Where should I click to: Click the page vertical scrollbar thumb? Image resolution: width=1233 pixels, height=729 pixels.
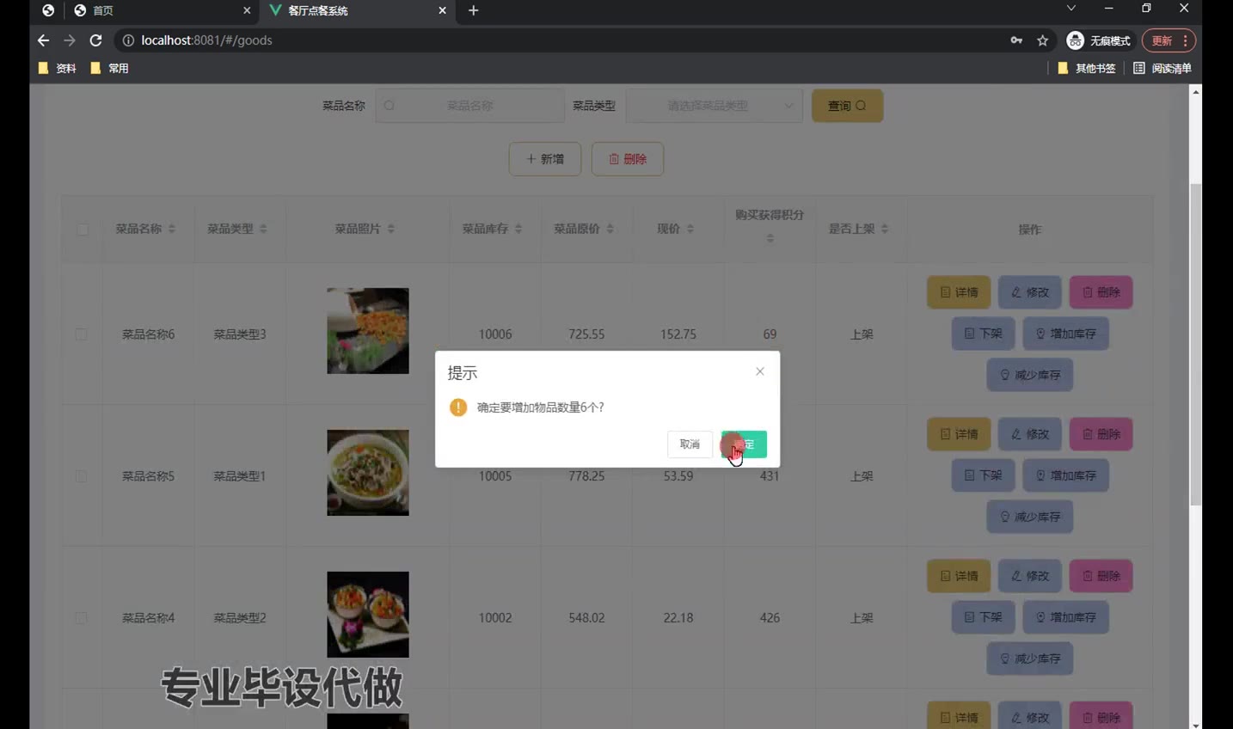coord(1195,344)
